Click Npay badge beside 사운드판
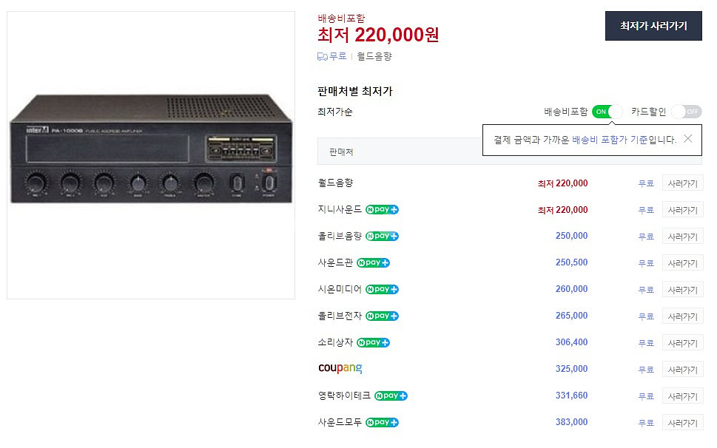 point(373,263)
